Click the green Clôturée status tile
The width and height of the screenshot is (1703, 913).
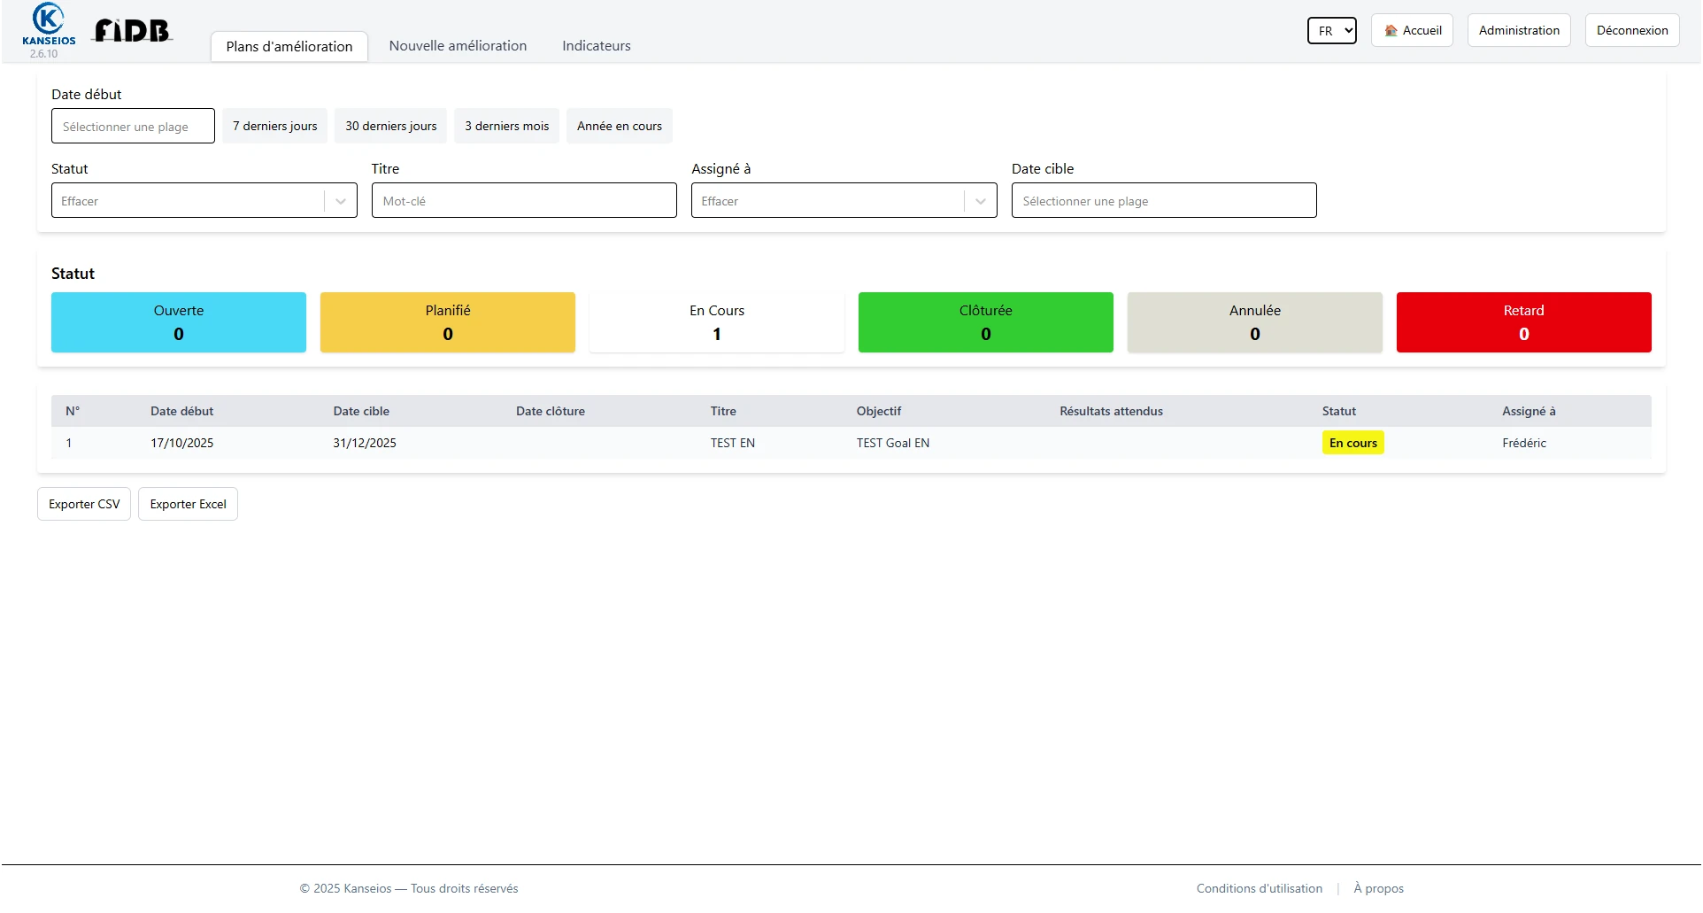click(985, 322)
